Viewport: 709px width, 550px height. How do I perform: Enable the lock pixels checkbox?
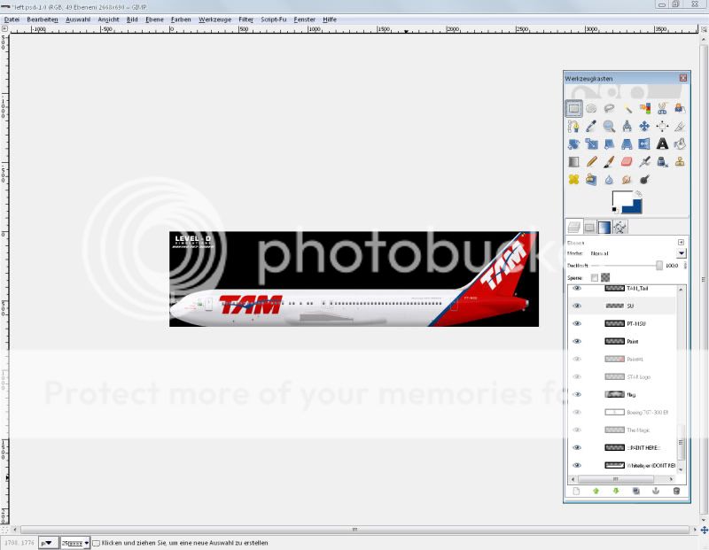595,277
